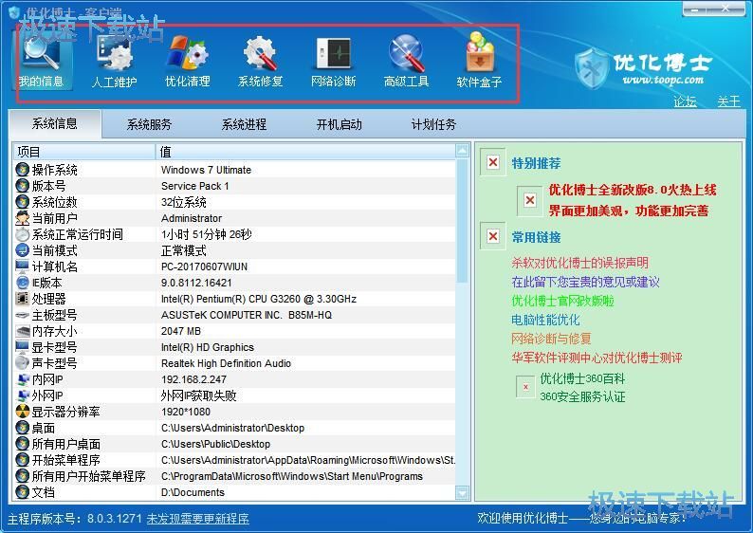Open 在此留下您宝贵的意见或建议 link
This screenshot has width=753, height=533.
585,282
